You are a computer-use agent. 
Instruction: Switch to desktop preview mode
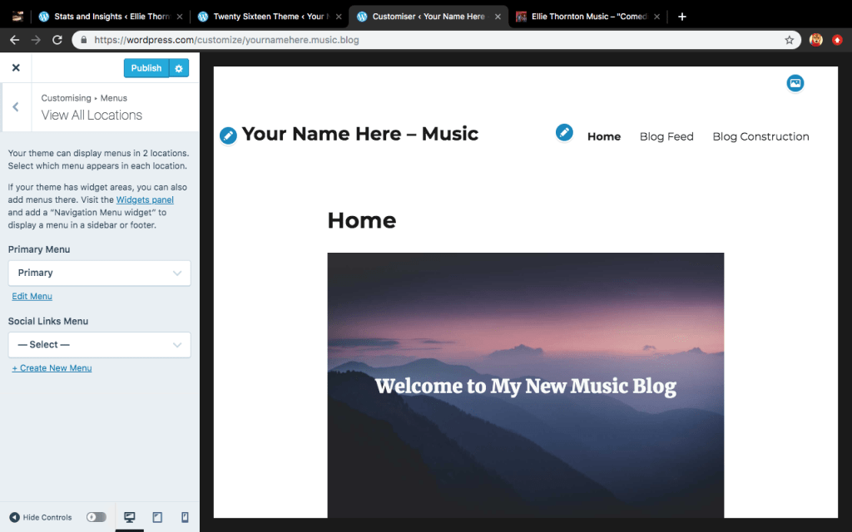click(130, 517)
